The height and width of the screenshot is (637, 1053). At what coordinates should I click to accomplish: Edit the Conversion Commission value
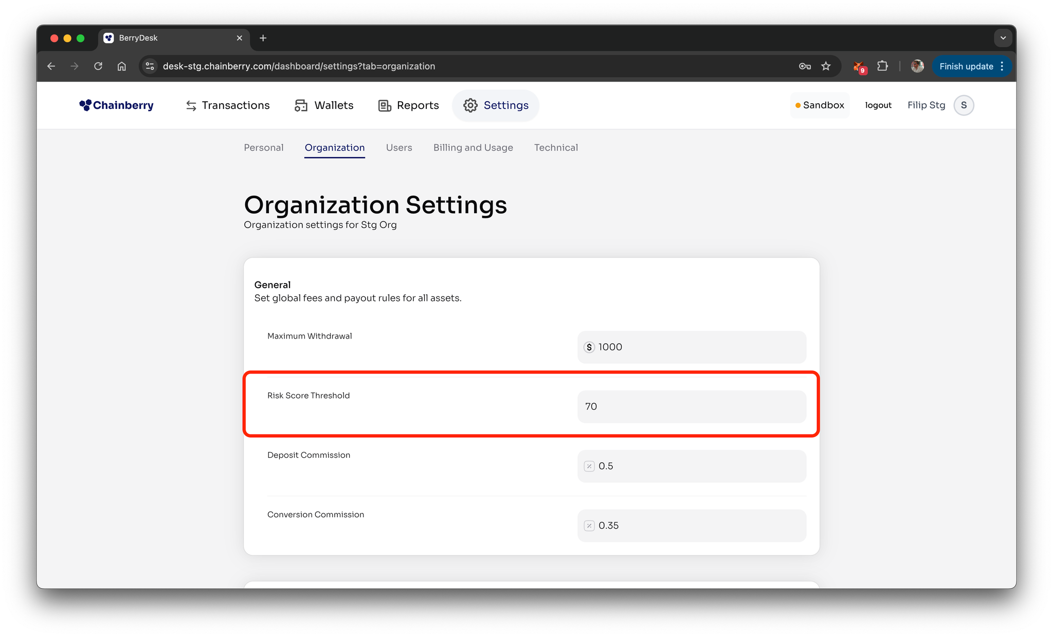click(x=692, y=526)
